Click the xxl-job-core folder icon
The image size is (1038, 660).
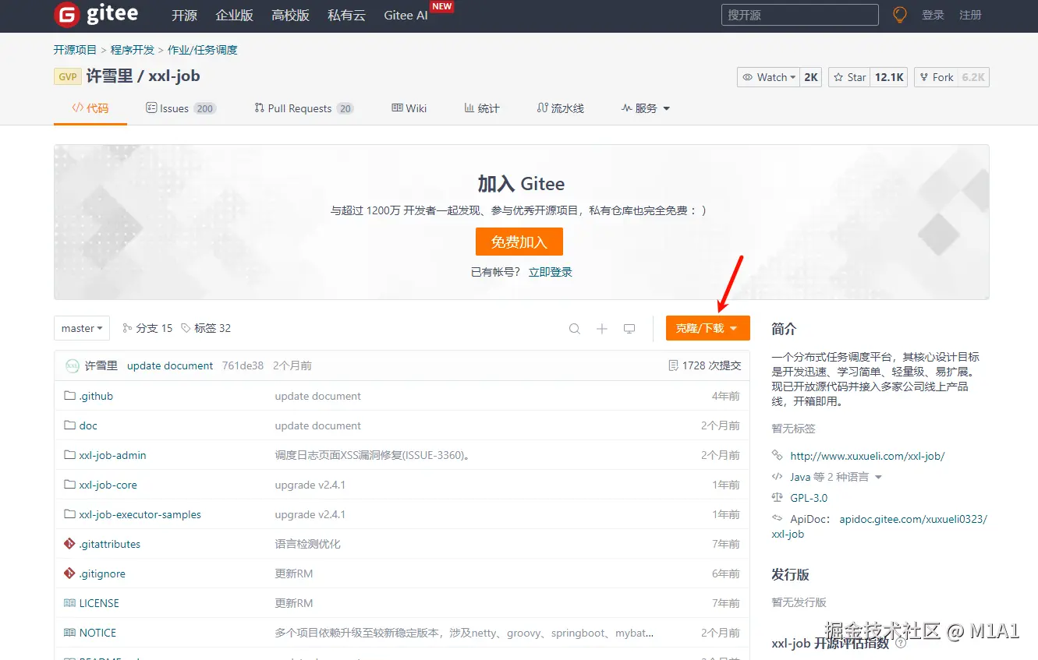(x=69, y=485)
